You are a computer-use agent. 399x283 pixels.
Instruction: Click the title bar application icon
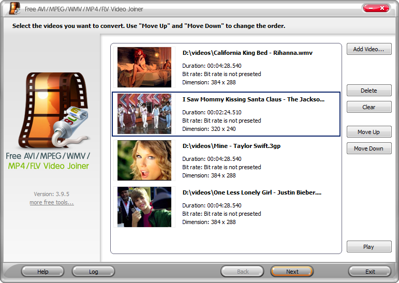tap(14, 8)
